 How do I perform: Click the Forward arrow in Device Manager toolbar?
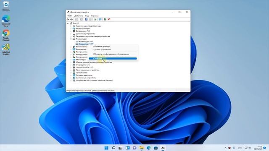[71, 19]
